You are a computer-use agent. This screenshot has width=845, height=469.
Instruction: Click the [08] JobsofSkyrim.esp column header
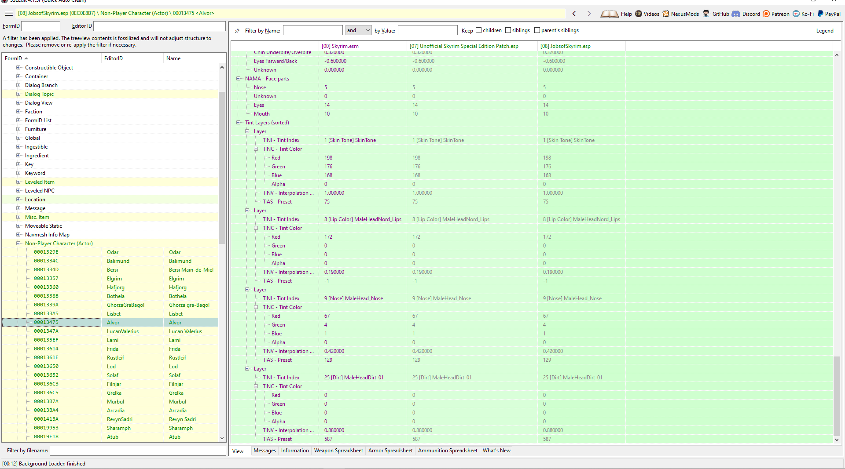(581, 46)
